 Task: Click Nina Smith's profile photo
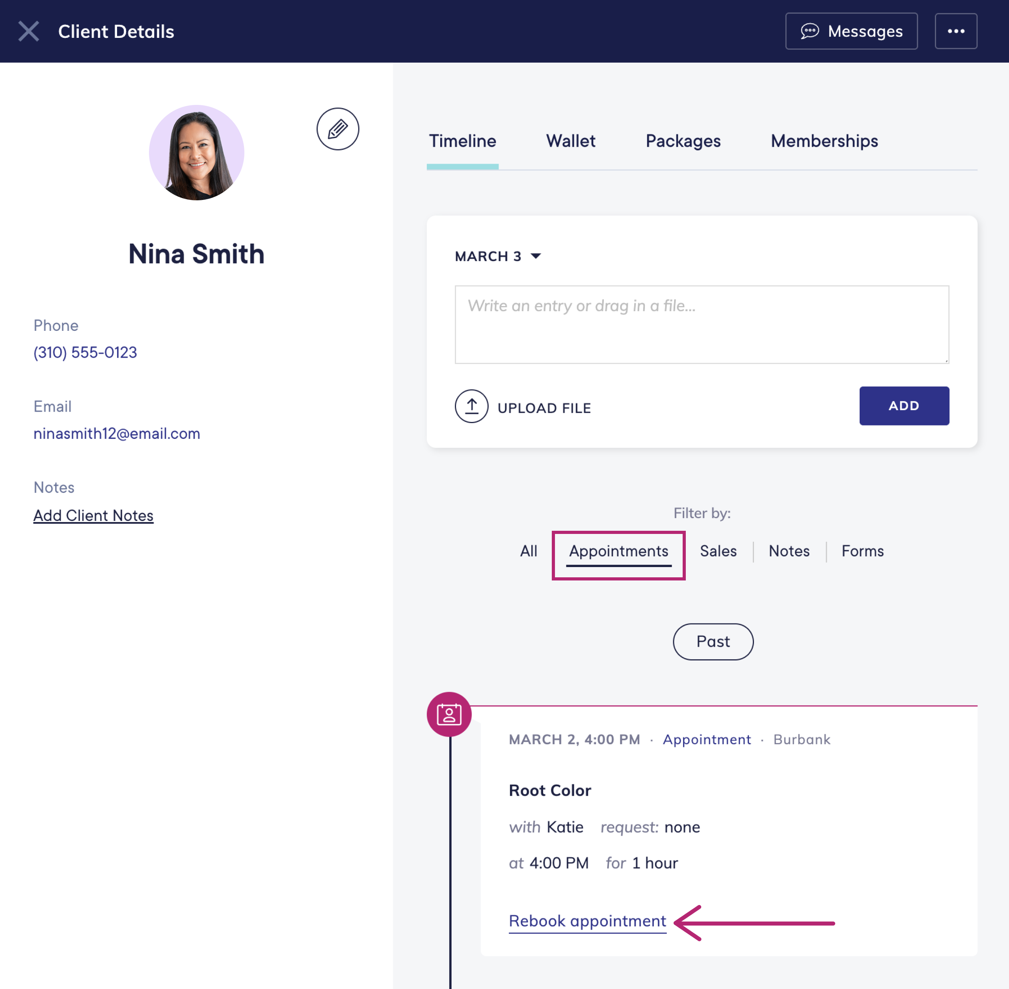(196, 153)
